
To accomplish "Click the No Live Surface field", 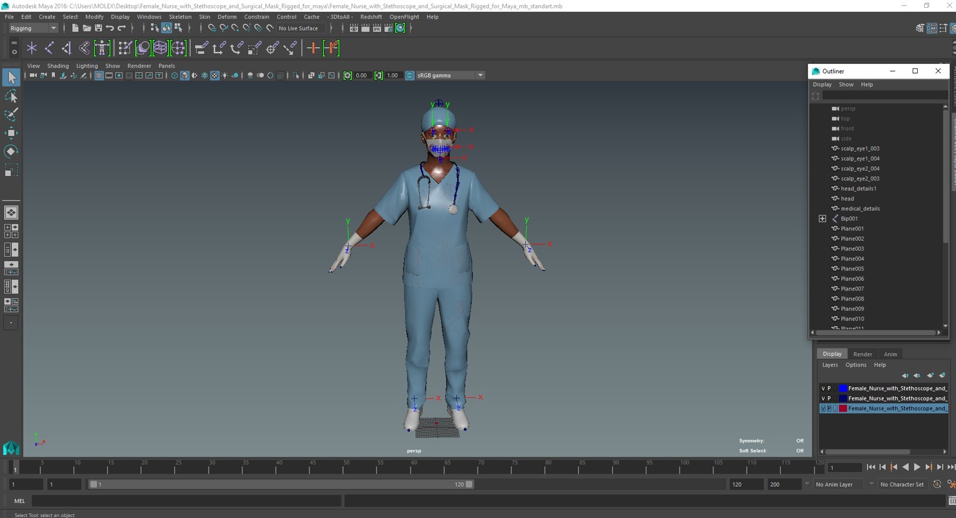I will click(301, 28).
